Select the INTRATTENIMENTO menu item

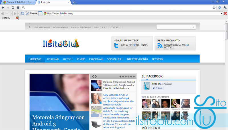[137, 59]
